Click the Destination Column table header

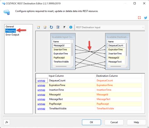point(119,76)
